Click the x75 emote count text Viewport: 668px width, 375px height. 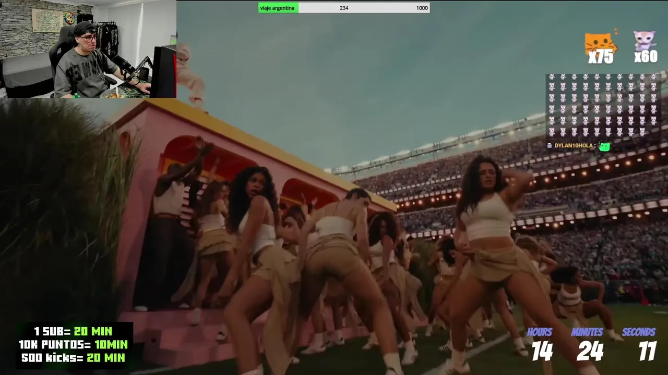(x=601, y=57)
